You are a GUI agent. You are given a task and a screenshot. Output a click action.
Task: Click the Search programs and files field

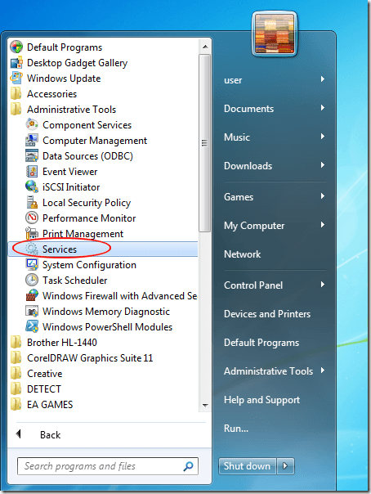(x=108, y=466)
